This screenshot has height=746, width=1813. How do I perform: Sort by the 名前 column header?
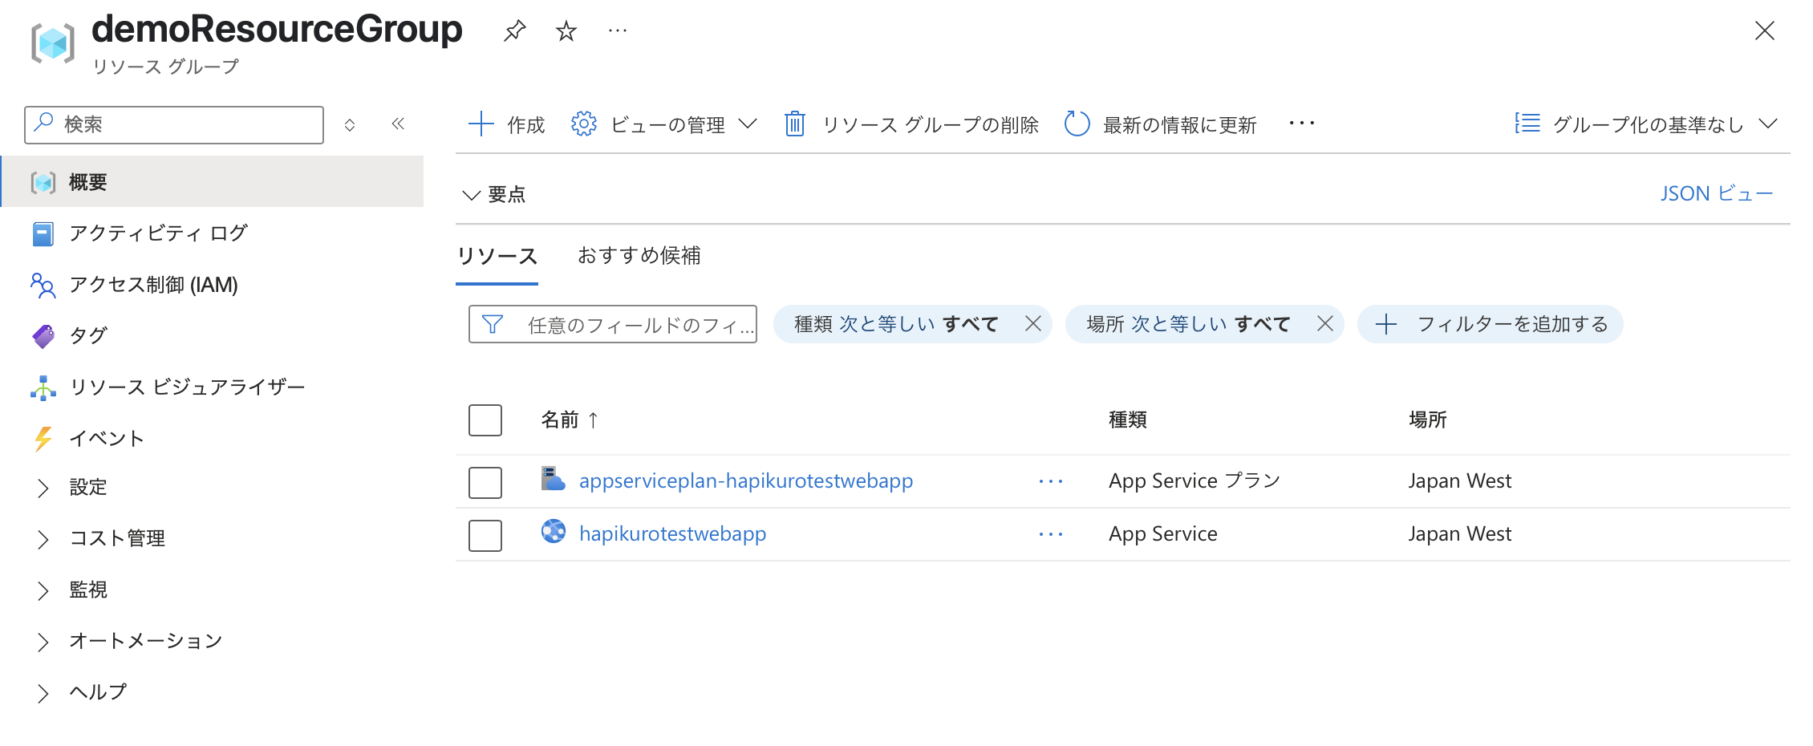(x=570, y=420)
